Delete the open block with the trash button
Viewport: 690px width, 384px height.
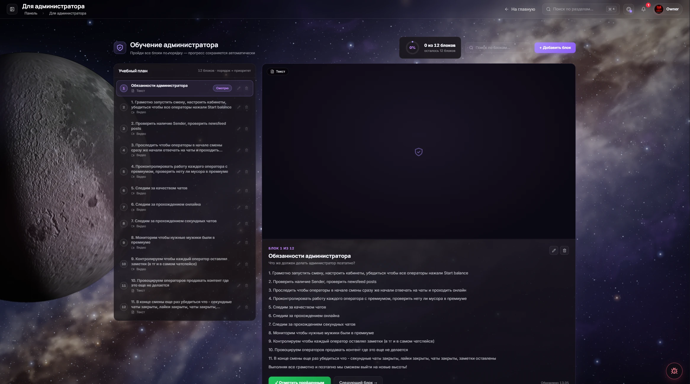564,250
